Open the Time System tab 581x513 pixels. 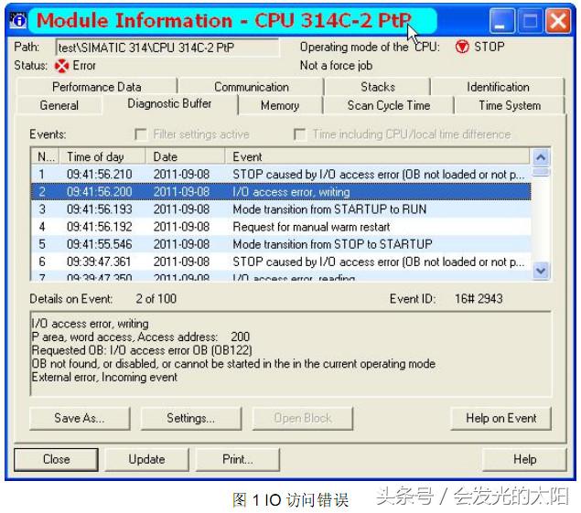510,105
